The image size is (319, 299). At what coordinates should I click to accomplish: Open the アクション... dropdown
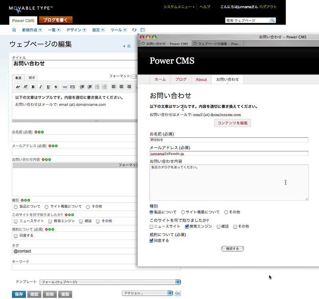[x=147, y=293]
